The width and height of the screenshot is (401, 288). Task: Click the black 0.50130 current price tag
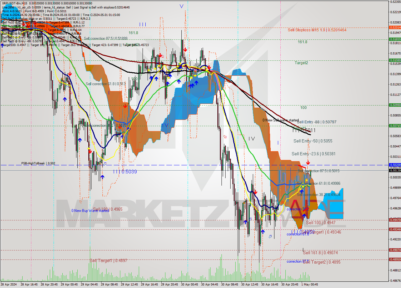coord(395,171)
